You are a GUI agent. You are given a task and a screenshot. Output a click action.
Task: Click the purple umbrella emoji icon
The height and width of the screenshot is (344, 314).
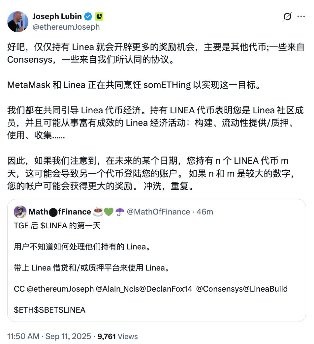click(x=120, y=212)
